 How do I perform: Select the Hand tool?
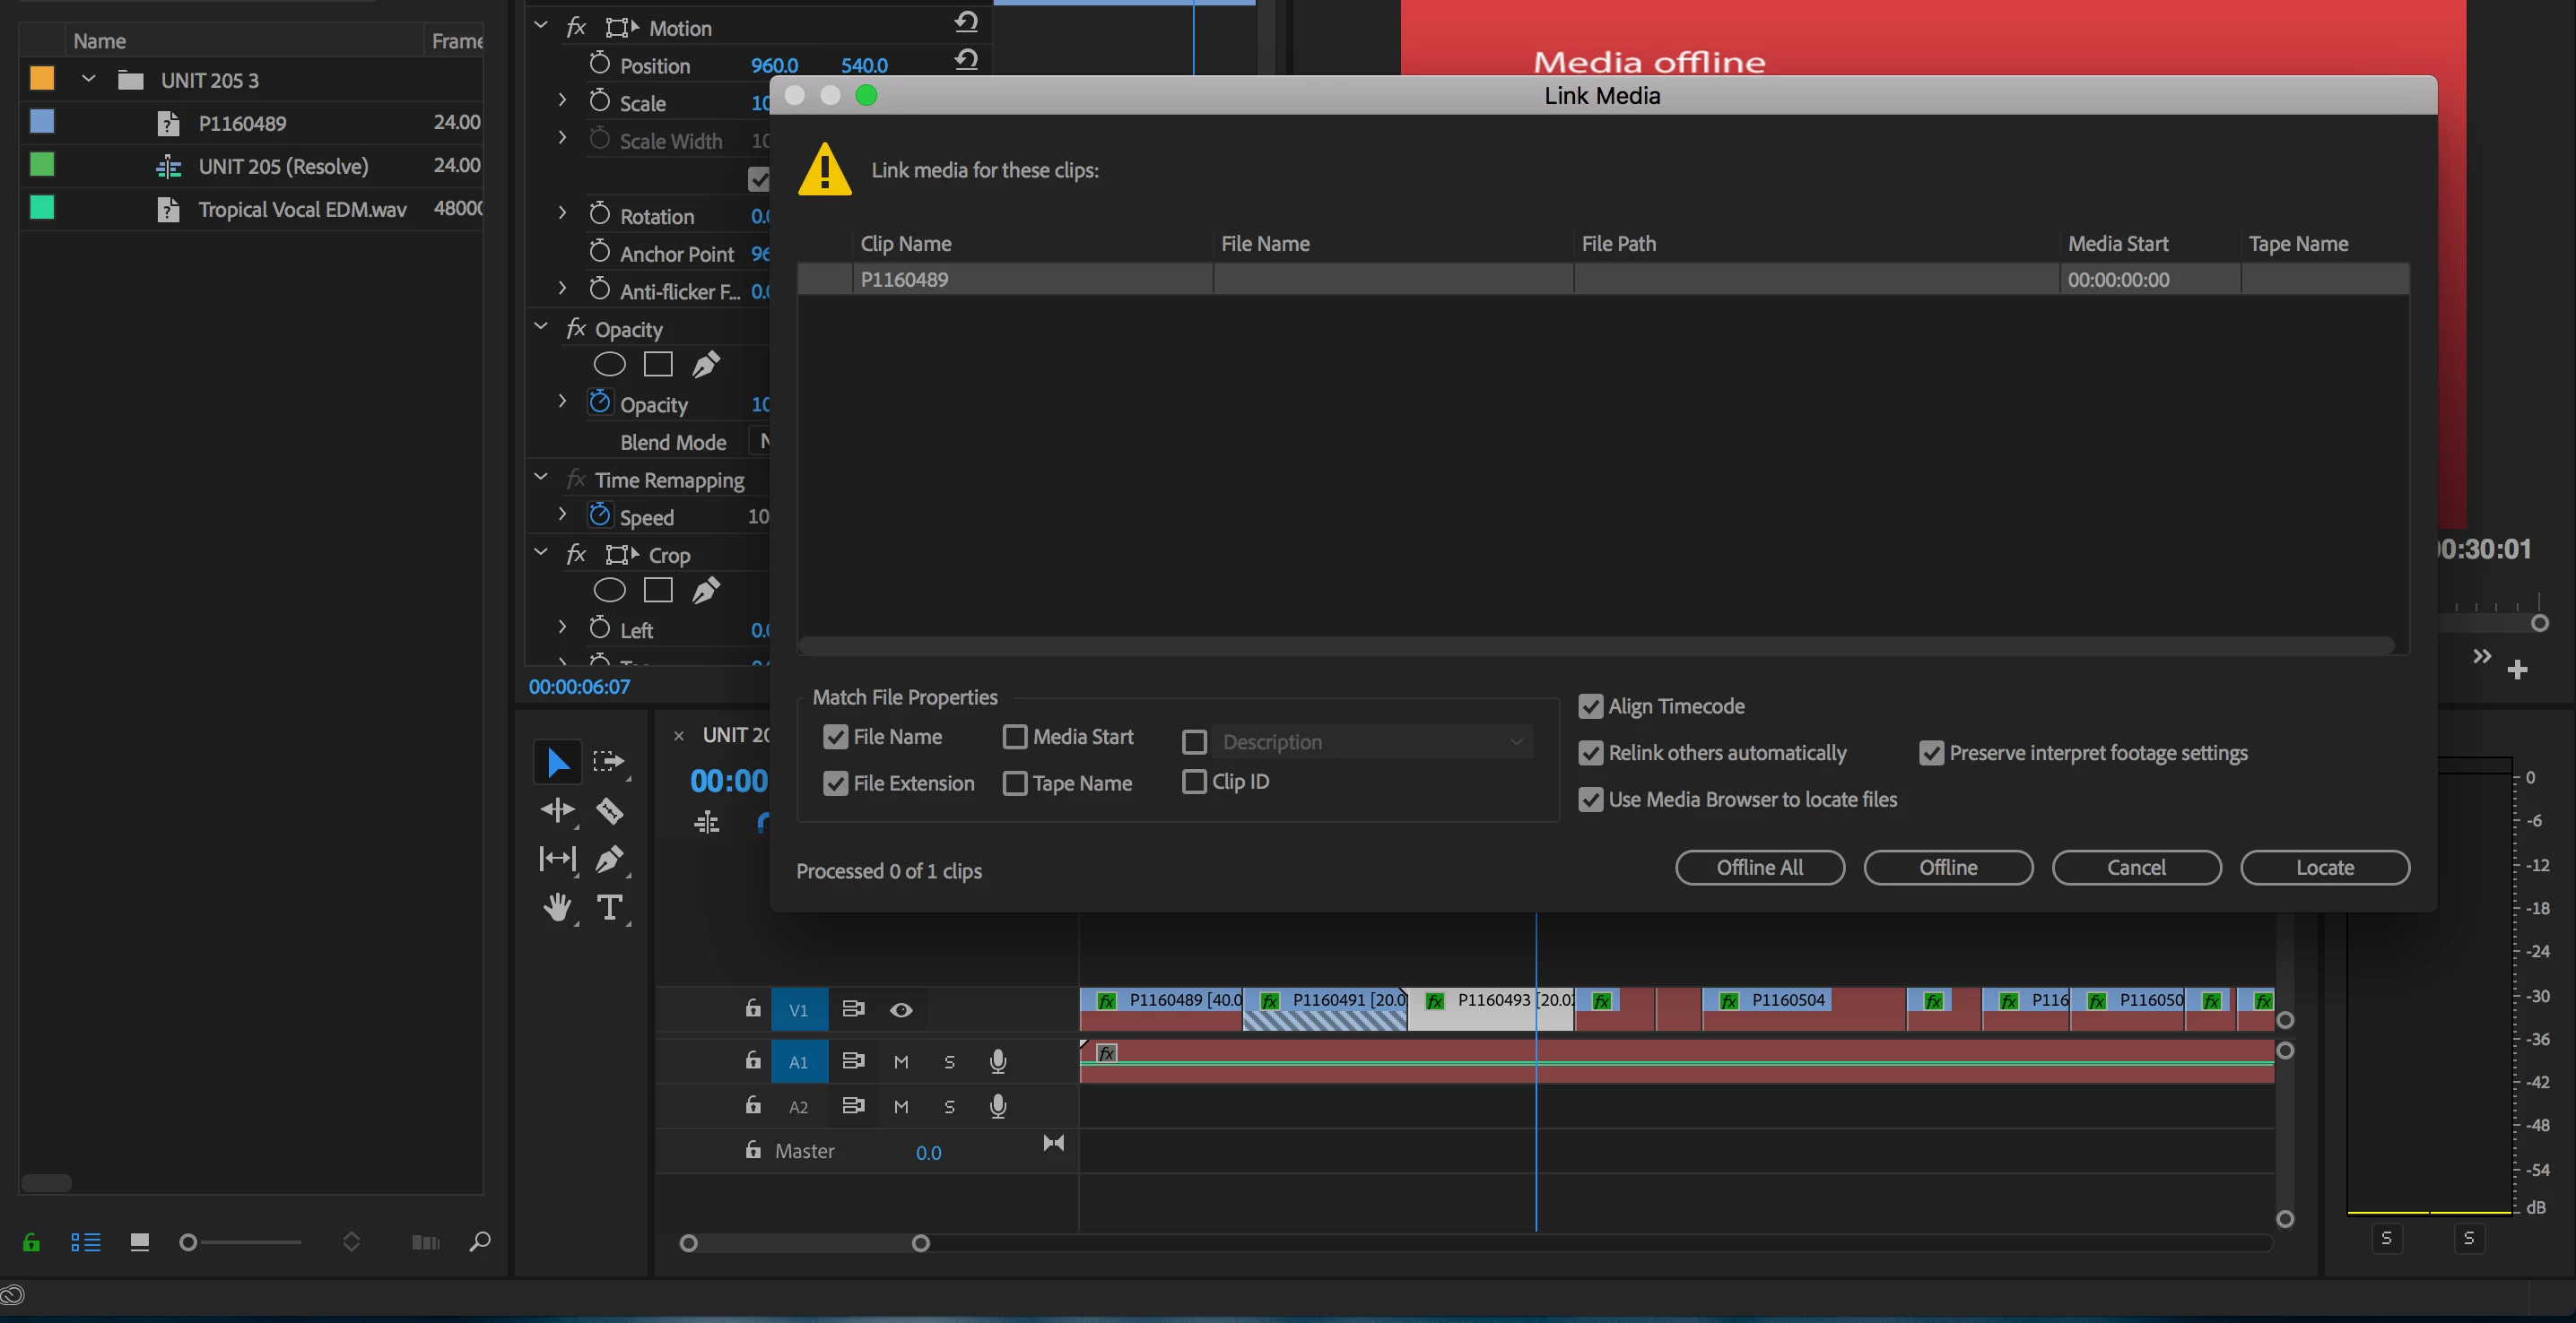point(557,907)
